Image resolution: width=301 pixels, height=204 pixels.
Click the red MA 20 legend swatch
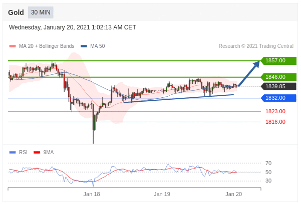[x=13, y=46]
